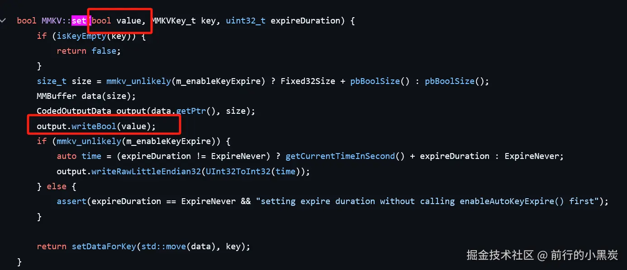Click the size_t type keyword

52,81
